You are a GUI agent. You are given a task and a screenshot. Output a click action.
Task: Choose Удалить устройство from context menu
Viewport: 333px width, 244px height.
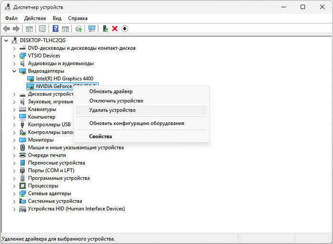[x=112, y=110]
